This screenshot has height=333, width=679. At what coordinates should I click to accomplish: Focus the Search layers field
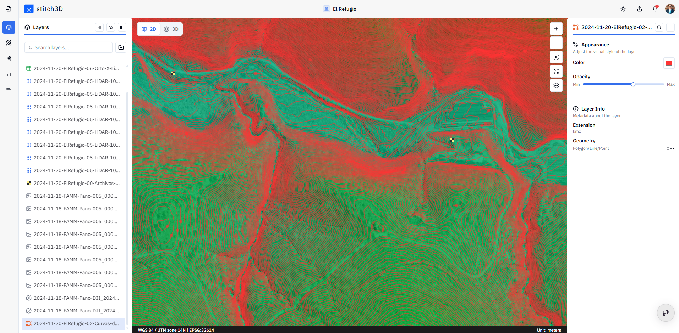pyautogui.click(x=69, y=47)
